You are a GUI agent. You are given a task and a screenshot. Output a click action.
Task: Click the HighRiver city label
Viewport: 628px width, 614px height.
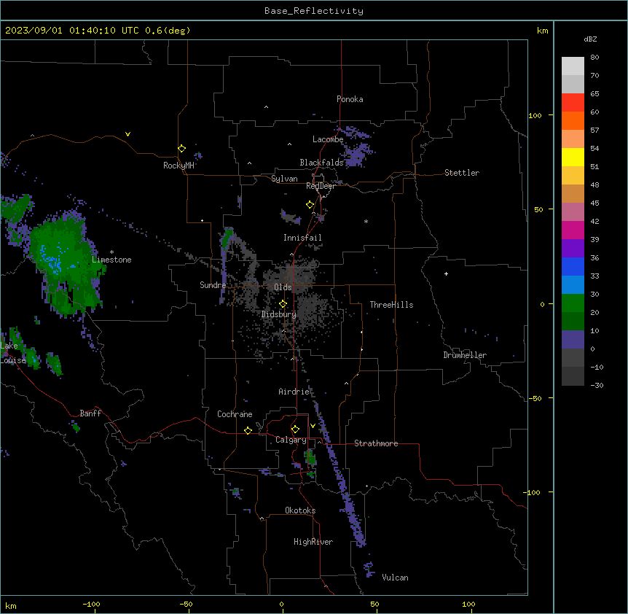coord(313,542)
